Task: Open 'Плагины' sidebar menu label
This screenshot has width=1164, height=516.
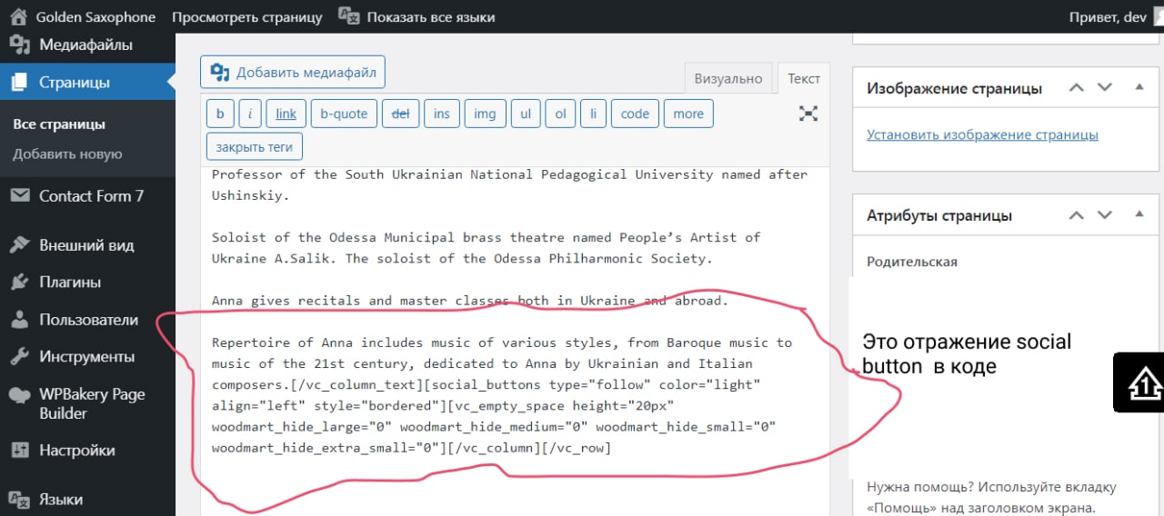Action: [x=70, y=283]
